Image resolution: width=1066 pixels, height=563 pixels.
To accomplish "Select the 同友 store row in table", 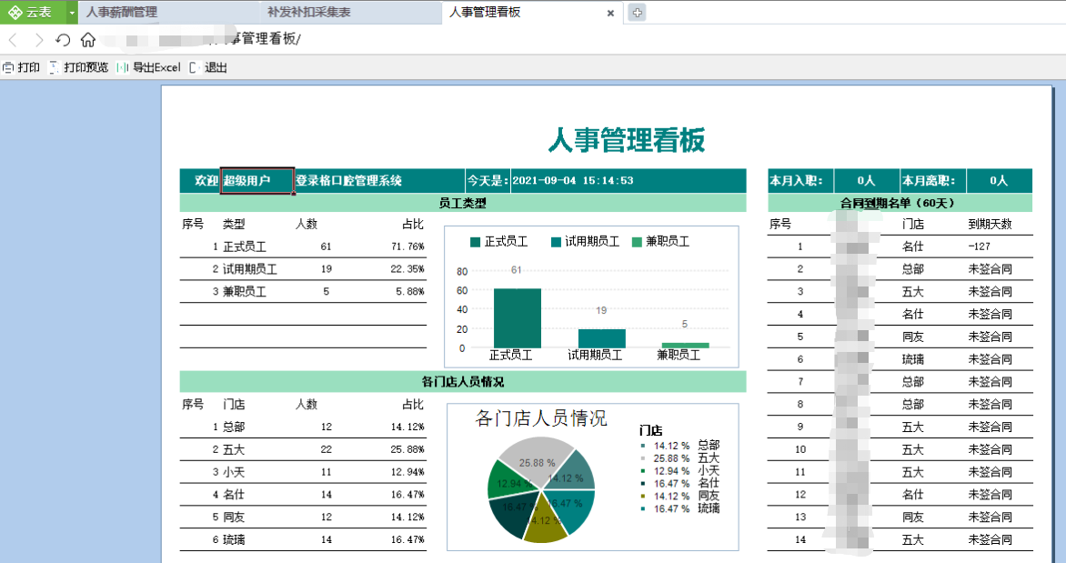I will (303, 517).
